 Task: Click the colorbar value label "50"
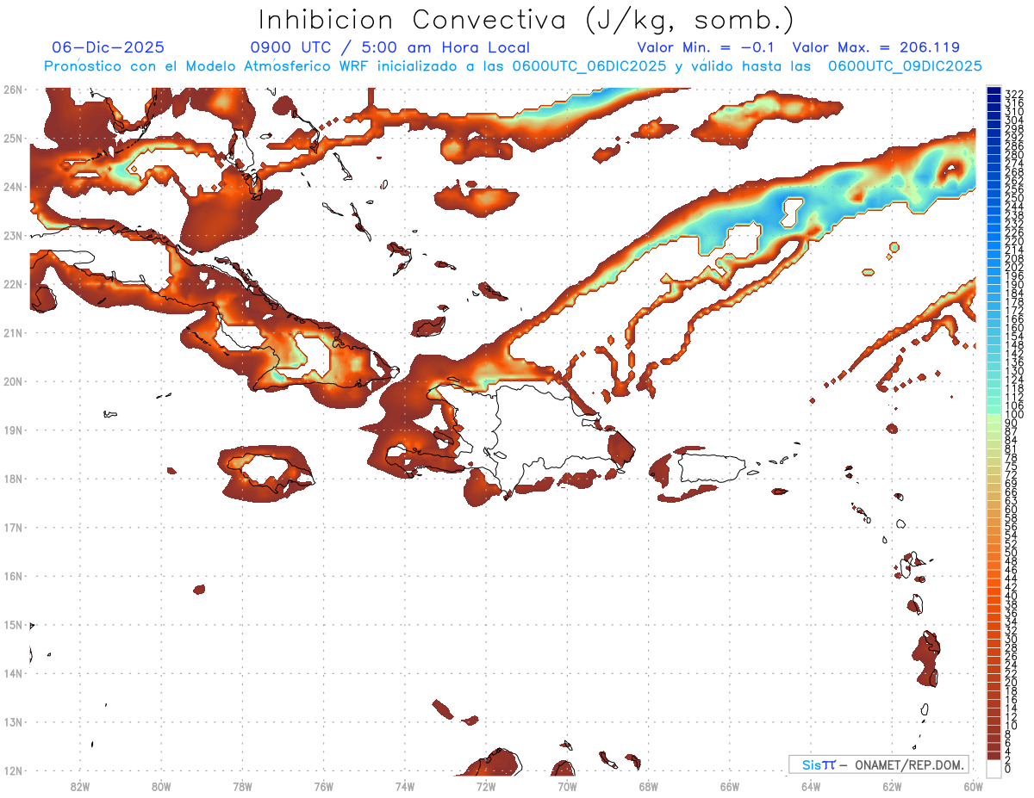pyautogui.click(x=1012, y=553)
